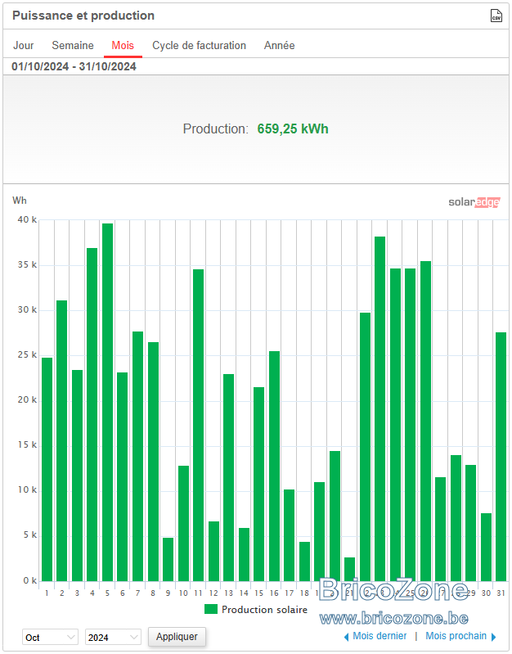Viewport: 512px width, 654px height.
Task: Select the Mois tab
Action: pyautogui.click(x=123, y=45)
